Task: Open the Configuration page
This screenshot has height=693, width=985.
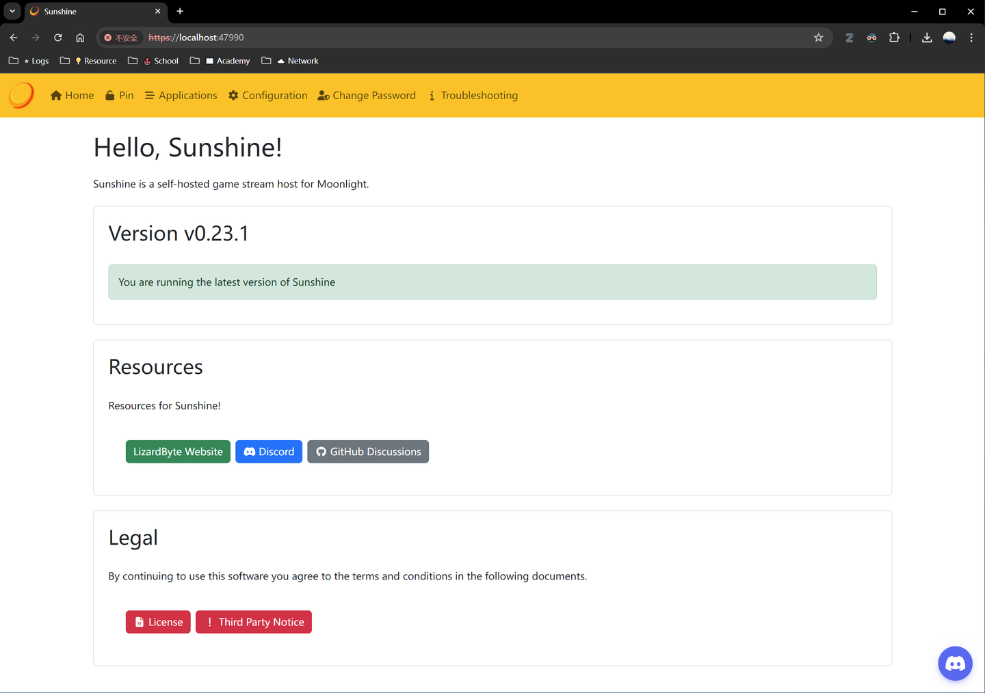Action: [268, 96]
